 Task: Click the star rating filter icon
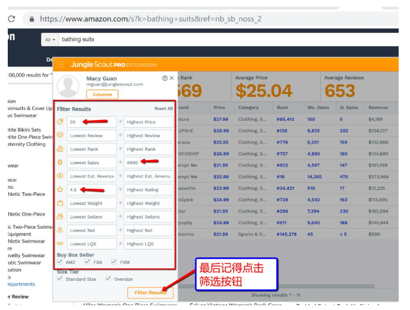click(60, 189)
